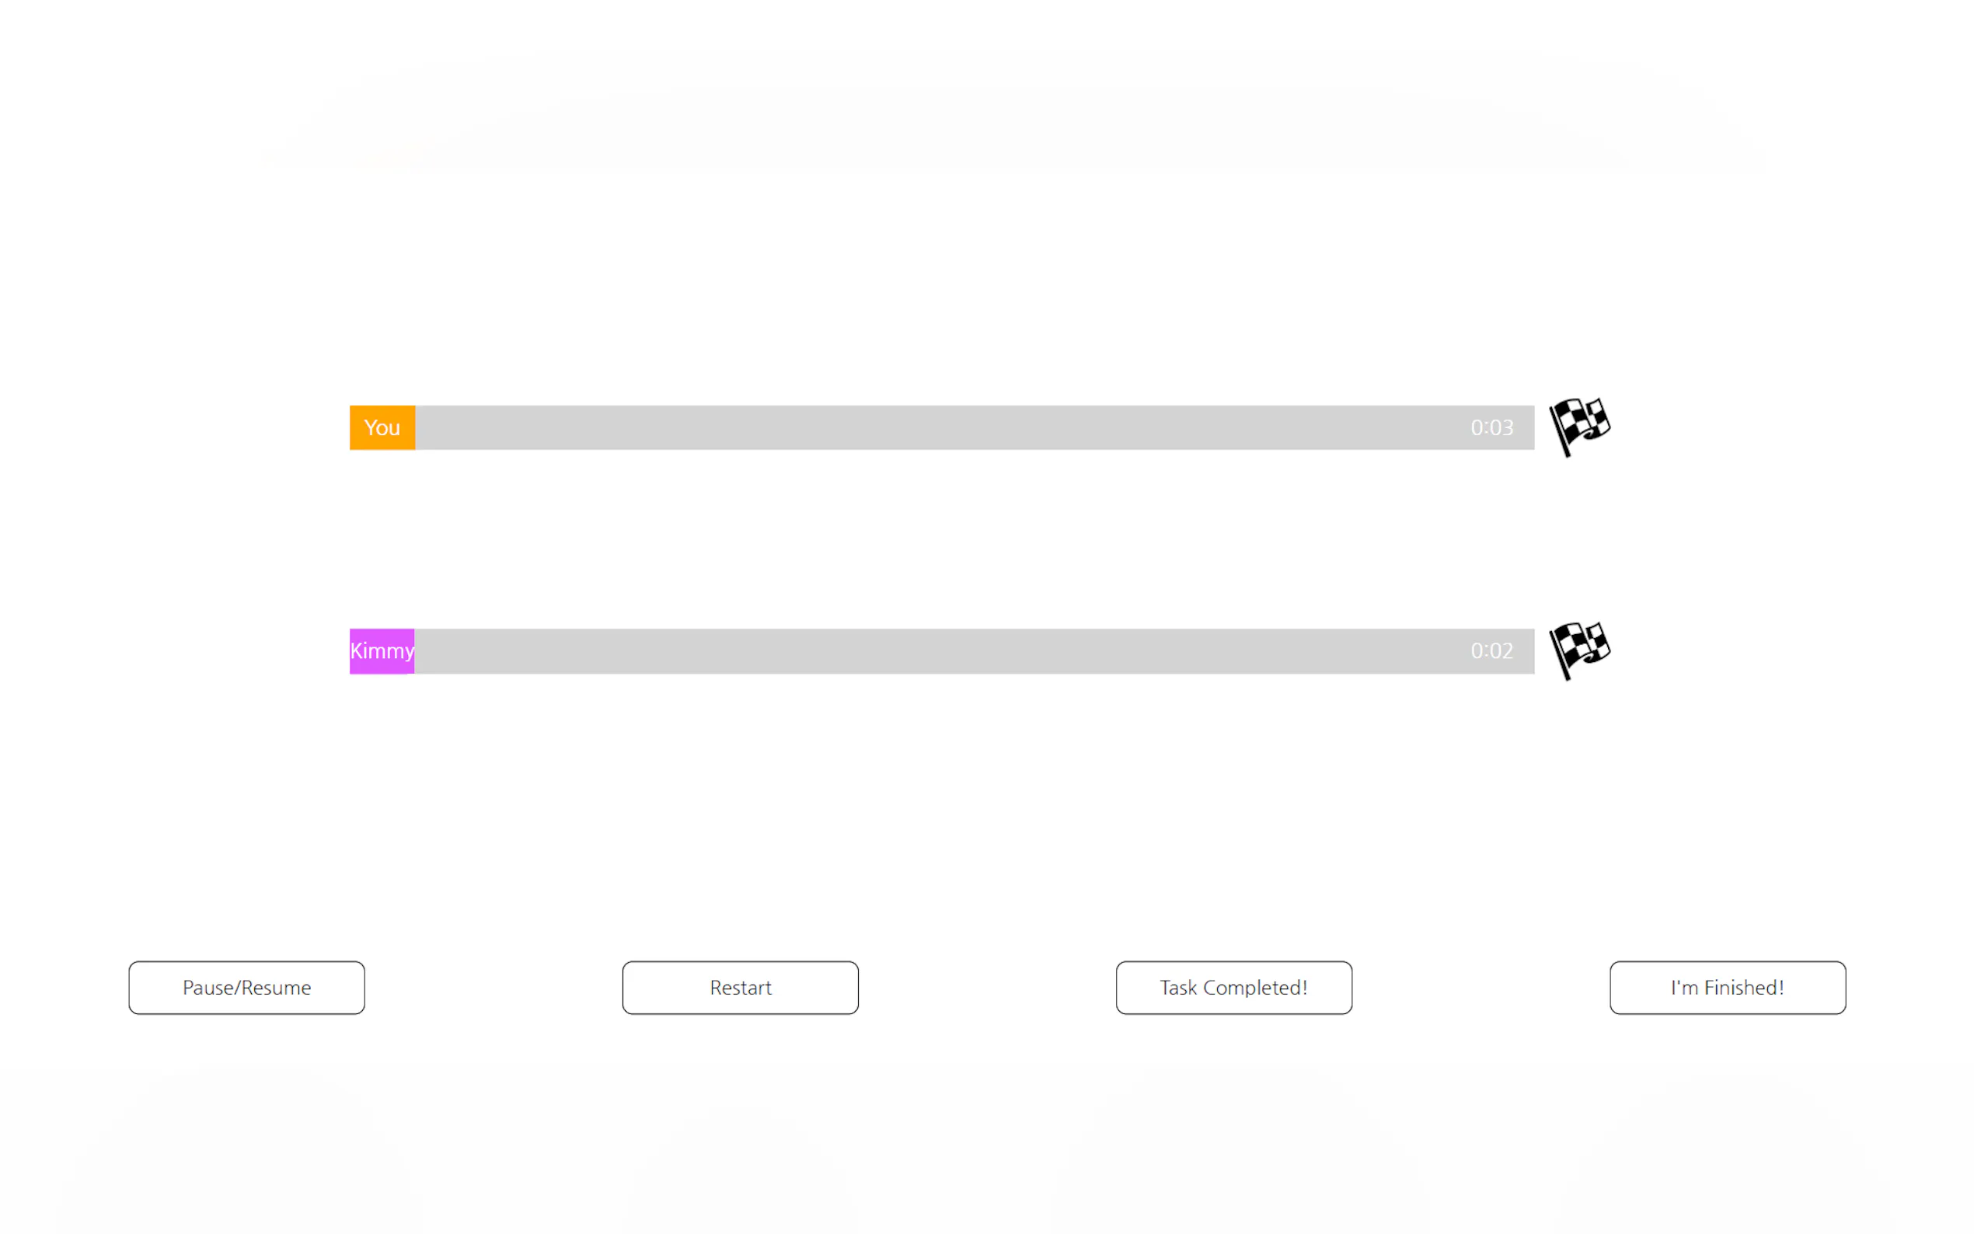The height and width of the screenshot is (1234, 1974).
Task: Declare you are finished
Action: pyautogui.click(x=1727, y=988)
